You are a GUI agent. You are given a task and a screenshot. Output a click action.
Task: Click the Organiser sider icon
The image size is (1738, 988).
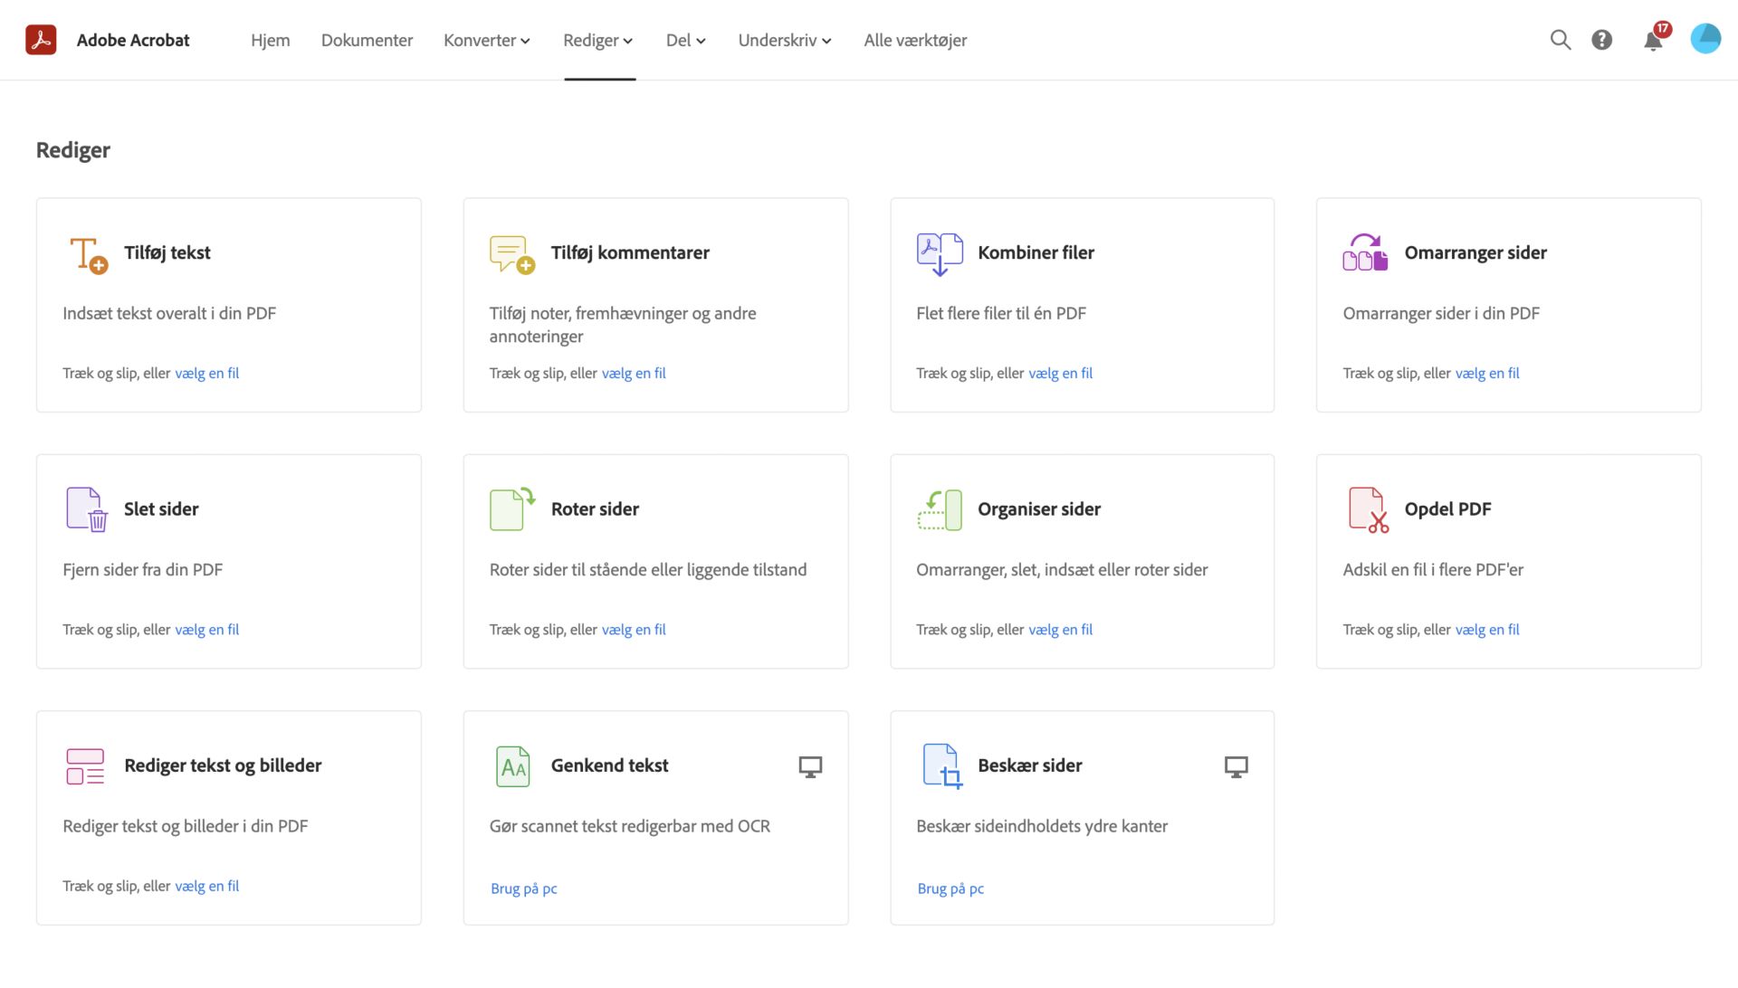[x=940, y=510]
